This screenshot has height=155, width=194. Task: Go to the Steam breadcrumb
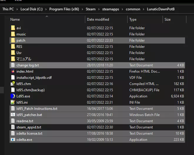pyautogui.click(x=91, y=9)
